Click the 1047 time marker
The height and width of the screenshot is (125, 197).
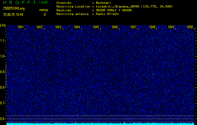[133, 27]
